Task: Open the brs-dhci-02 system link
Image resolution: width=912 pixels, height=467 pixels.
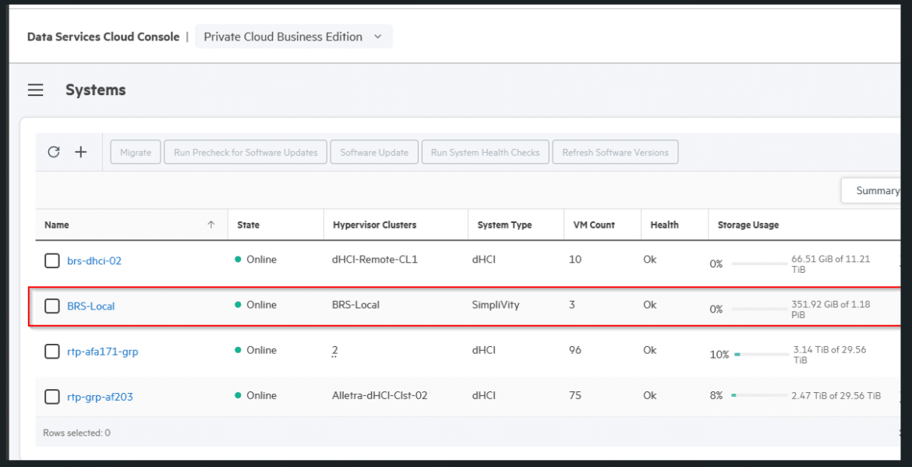Action: (x=94, y=260)
